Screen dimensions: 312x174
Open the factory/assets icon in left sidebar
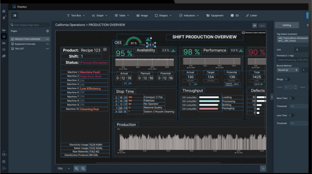[x=4, y=30]
